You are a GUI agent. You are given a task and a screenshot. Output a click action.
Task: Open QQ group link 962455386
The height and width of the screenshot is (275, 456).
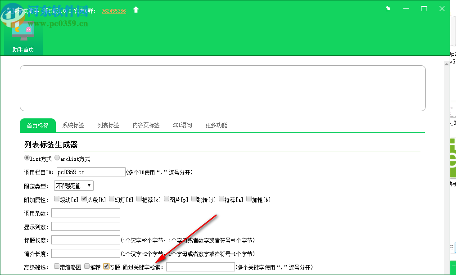pos(114,11)
